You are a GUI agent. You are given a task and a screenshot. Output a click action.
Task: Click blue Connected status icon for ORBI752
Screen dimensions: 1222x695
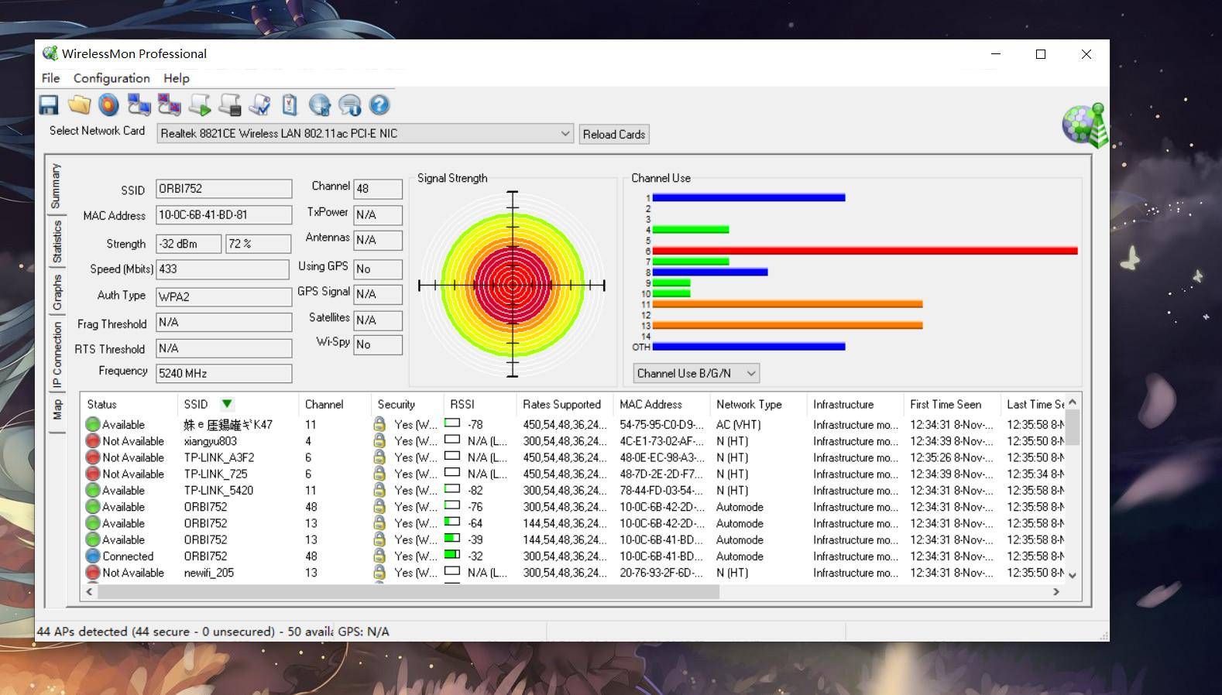tap(93, 556)
